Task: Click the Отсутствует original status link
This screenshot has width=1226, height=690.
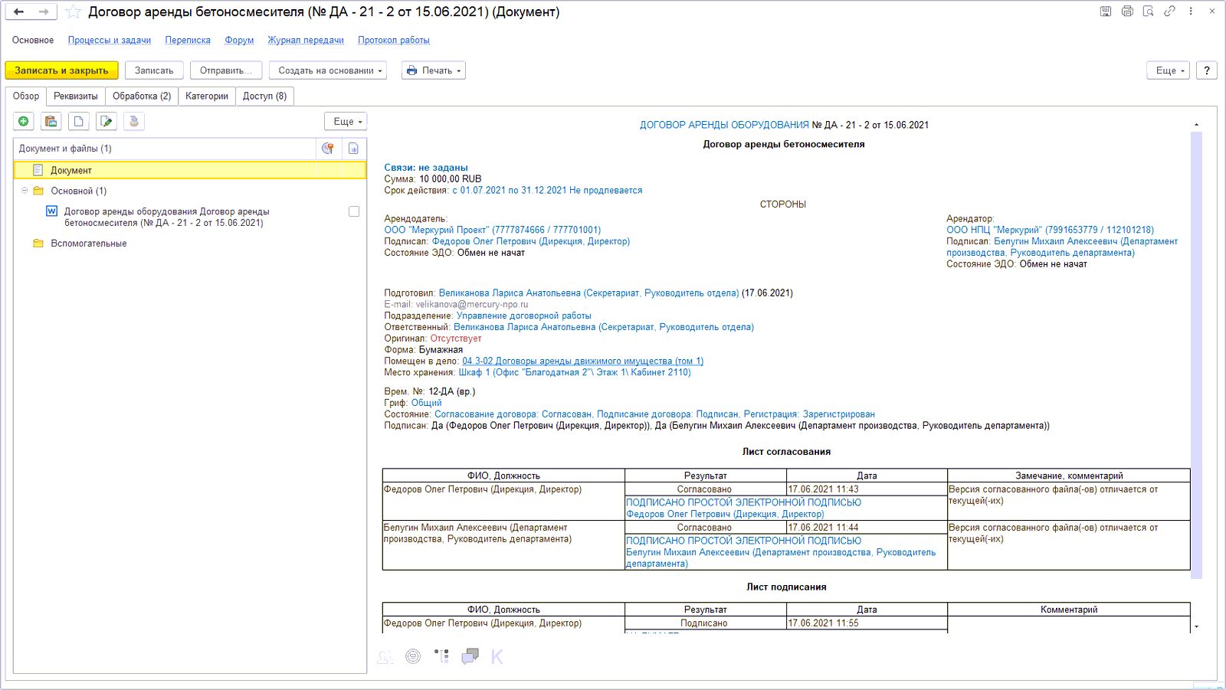Action: pyautogui.click(x=456, y=338)
